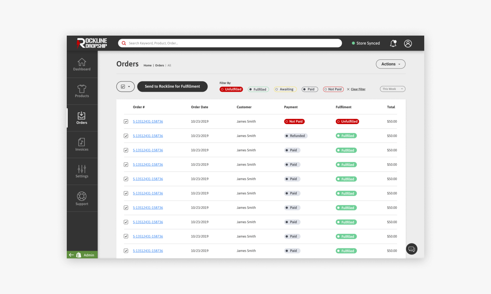Screen dimensions: 491x294
Task: Open the Actions dropdown
Action: (x=391, y=64)
